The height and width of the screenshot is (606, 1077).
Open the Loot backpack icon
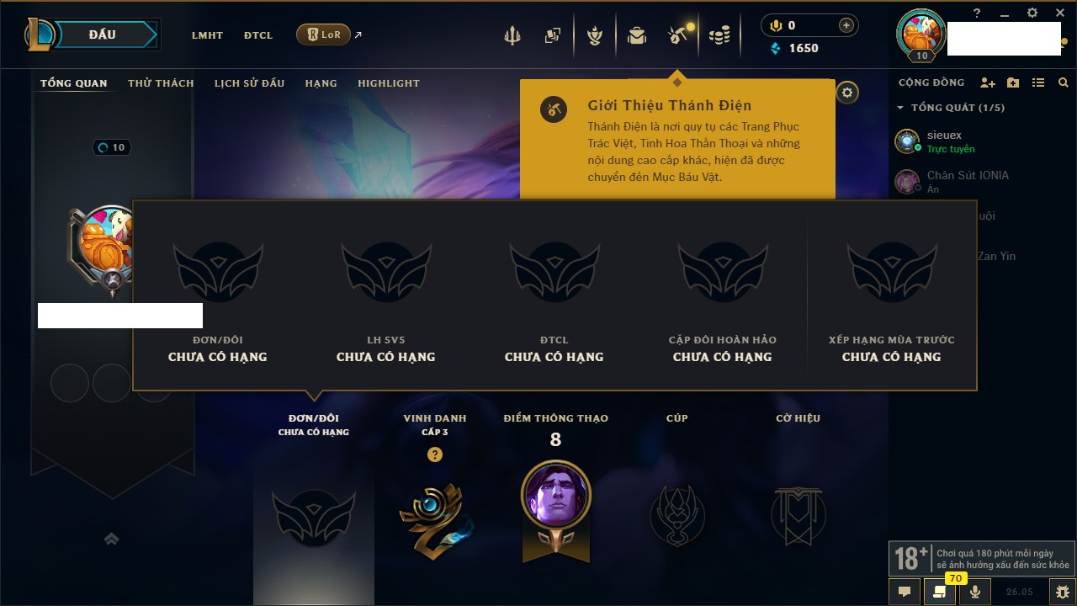click(637, 35)
